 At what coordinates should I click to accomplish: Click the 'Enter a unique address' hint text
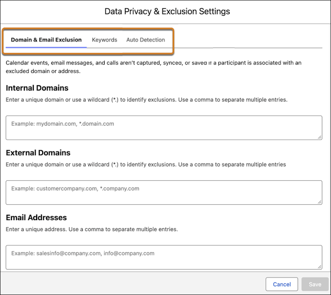[x=92, y=229]
